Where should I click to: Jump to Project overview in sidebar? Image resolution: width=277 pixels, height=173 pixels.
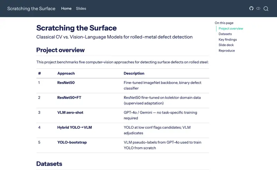point(231,28)
